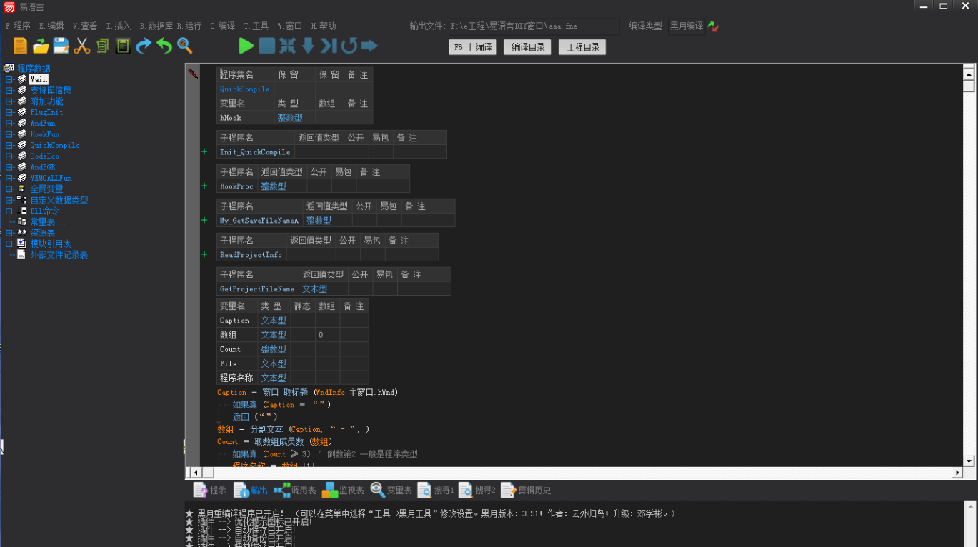Save the project using the save icon
Viewport: 978px width, 547px height.
[x=61, y=46]
